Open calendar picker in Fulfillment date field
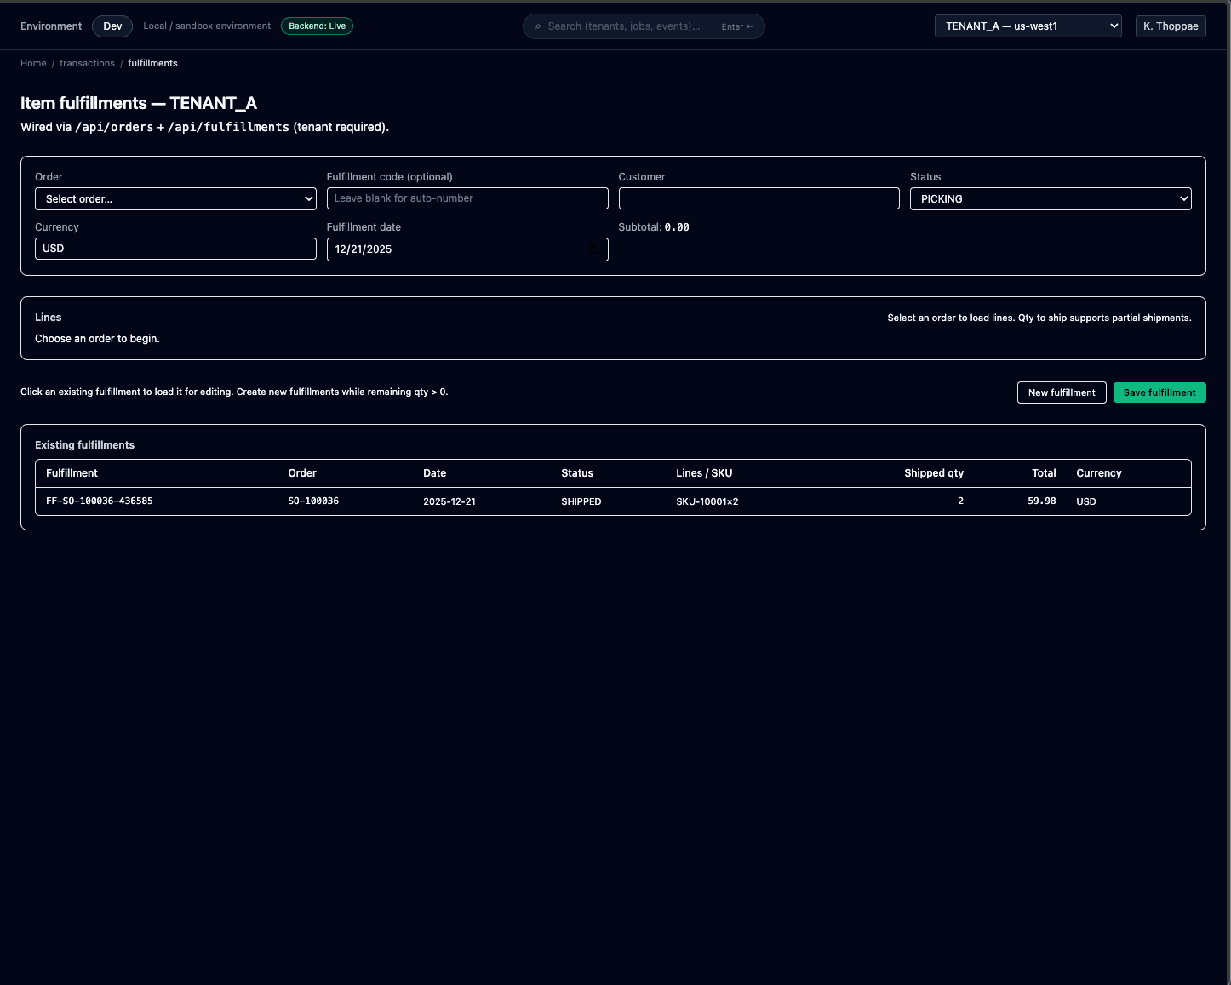This screenshot has width=1231, height=985. (594, 249)
